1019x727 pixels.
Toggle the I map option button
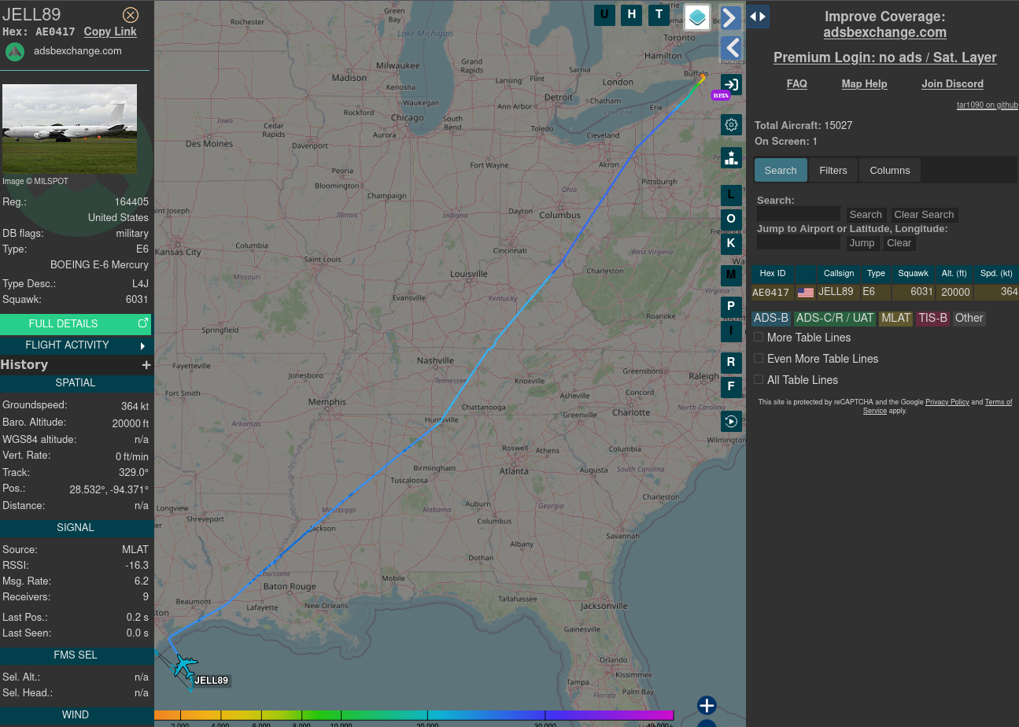tap(731, 330)
